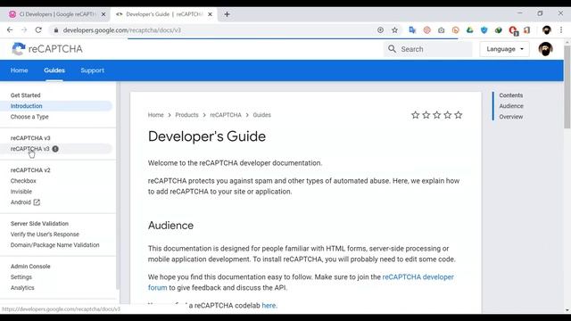
Task: Bookmark this page with the star icon
Action: [x=394, y=30]
